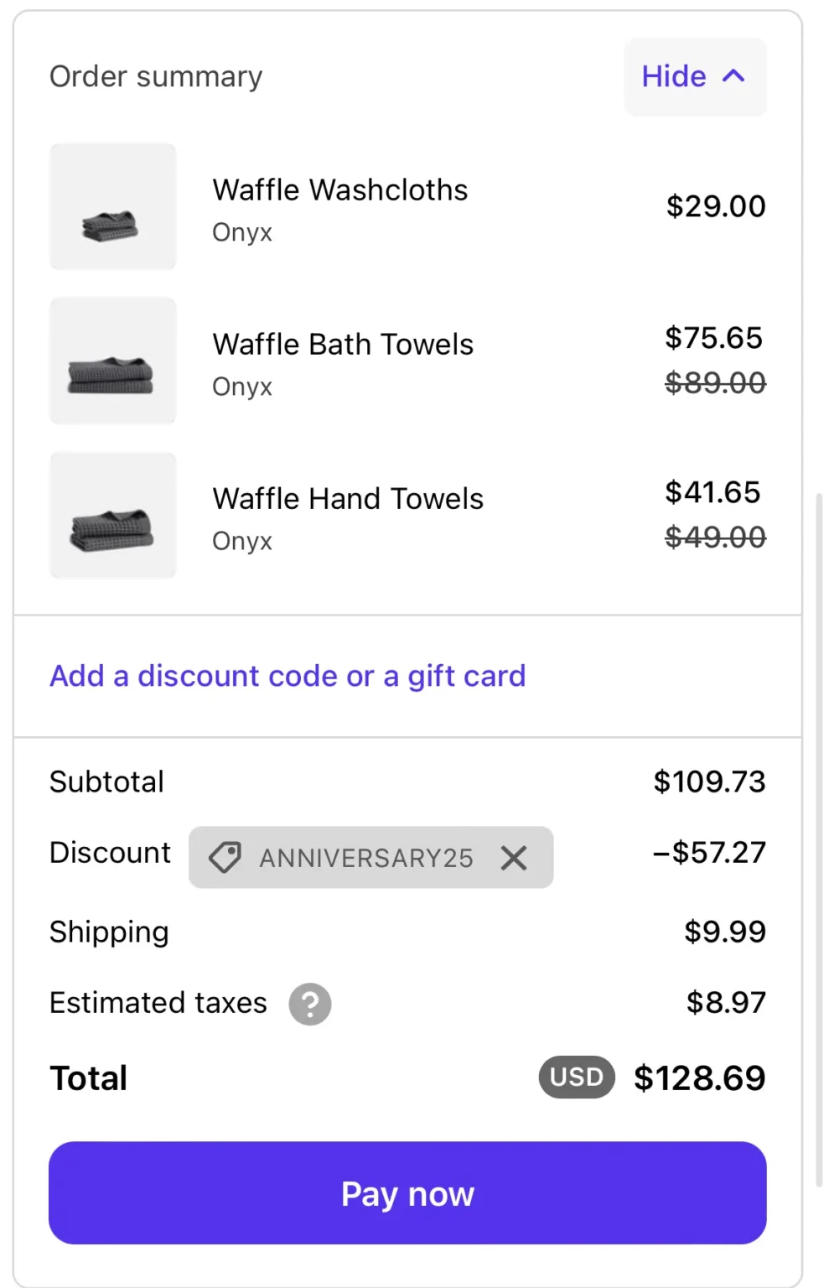Image resolution: width=829 pixels, height=1288 pixels.
Task: Click the Estimated taxes label
Action: pyautogui.click(x=158, y=1003)
